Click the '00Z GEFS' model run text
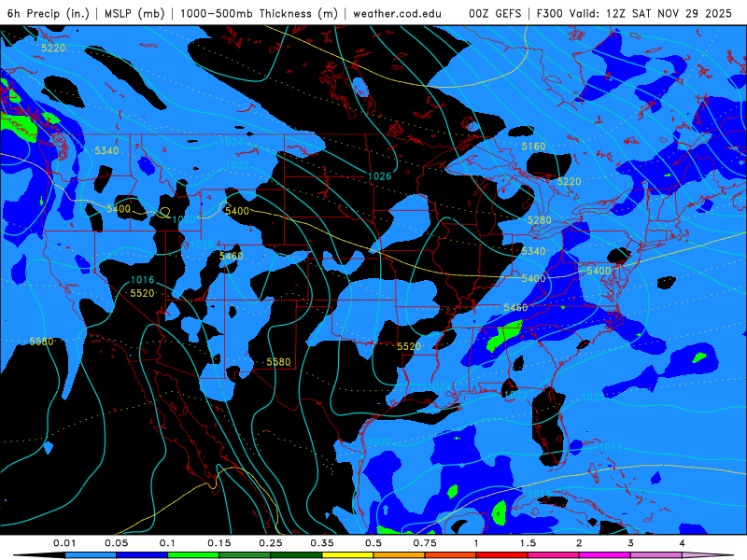 coord(495,13)
